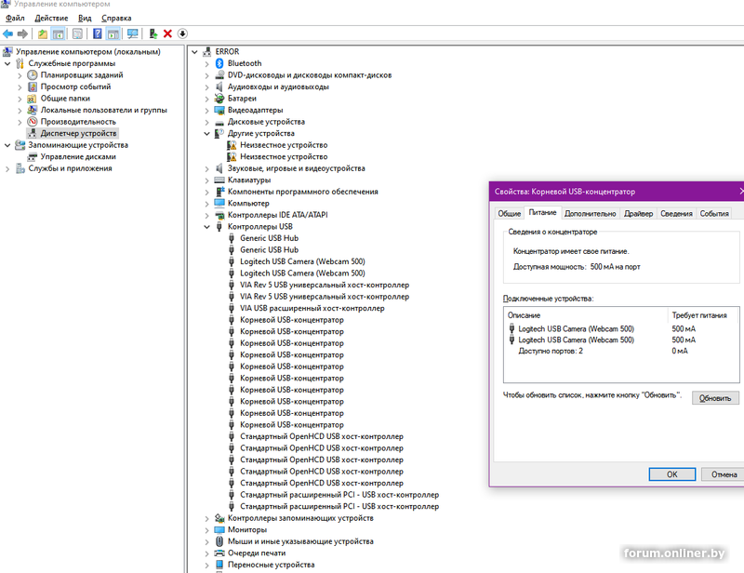Select Общие папки in the left tree
The image size is (744, 573).
pos(65,99)
